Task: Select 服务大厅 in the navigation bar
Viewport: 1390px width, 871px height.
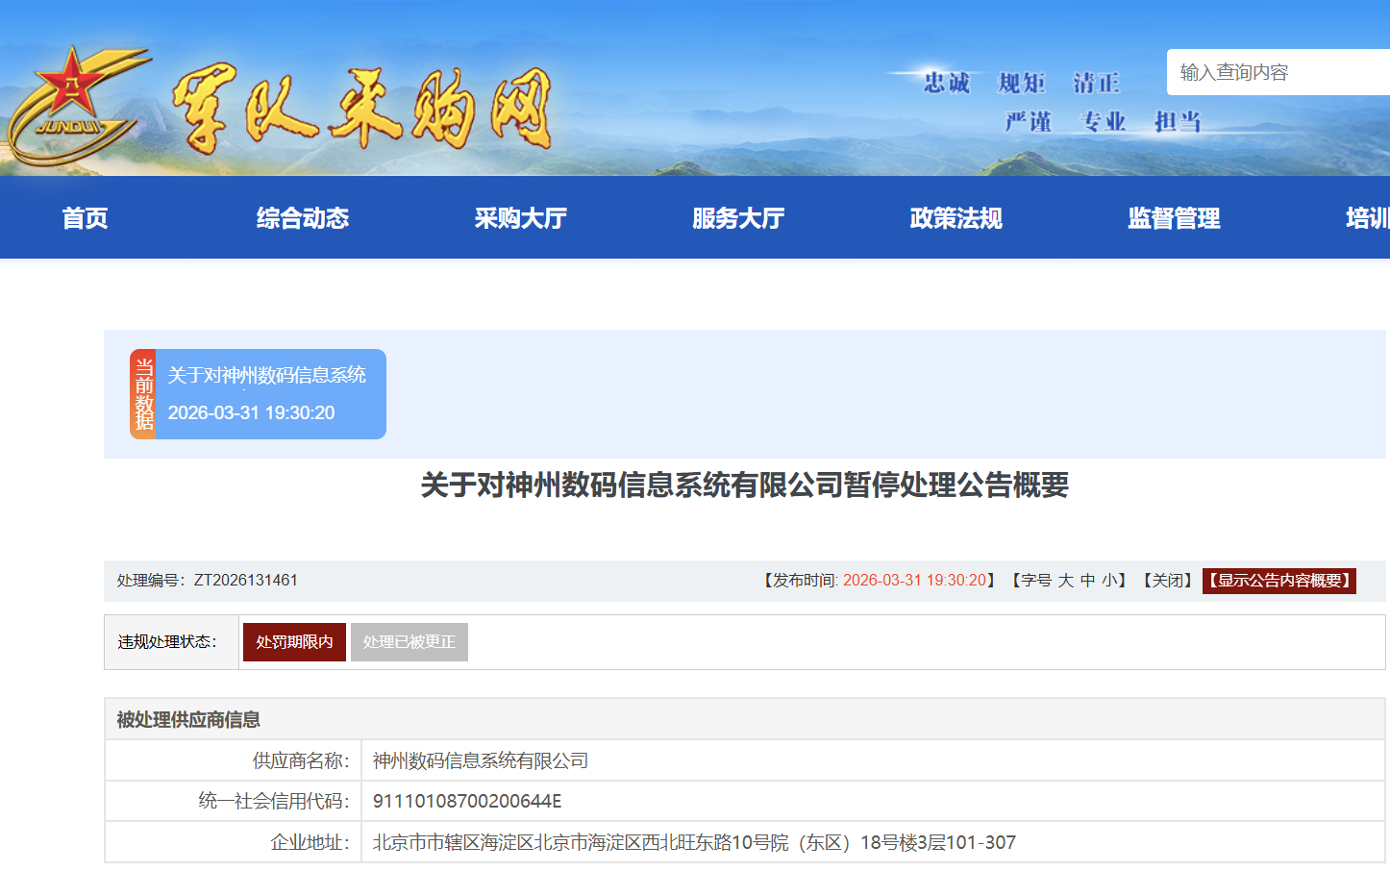Action: 738,218
